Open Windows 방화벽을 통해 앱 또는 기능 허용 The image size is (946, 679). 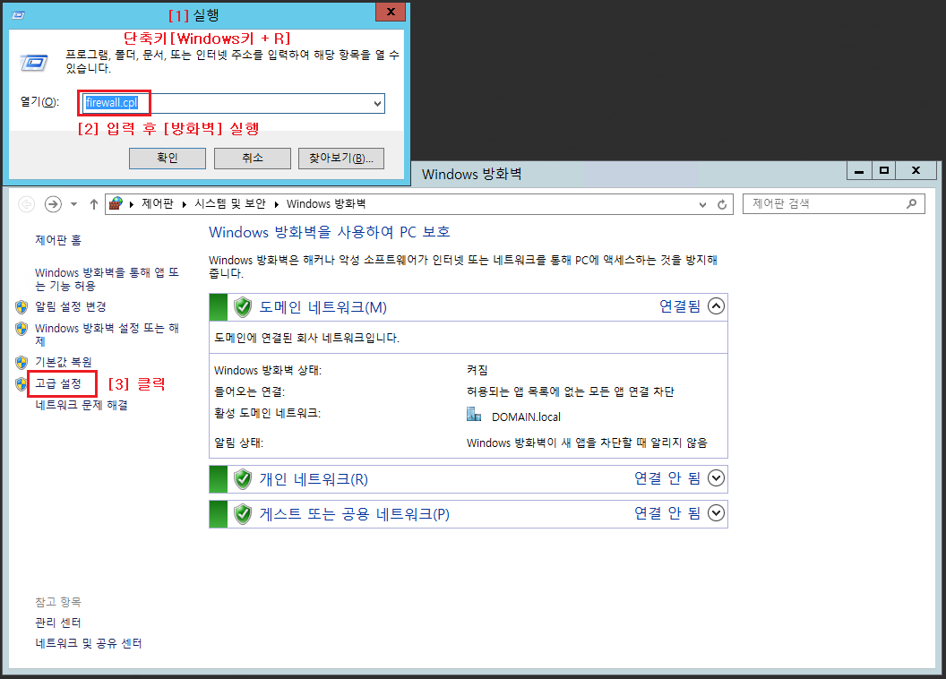(x=107, y=279)
